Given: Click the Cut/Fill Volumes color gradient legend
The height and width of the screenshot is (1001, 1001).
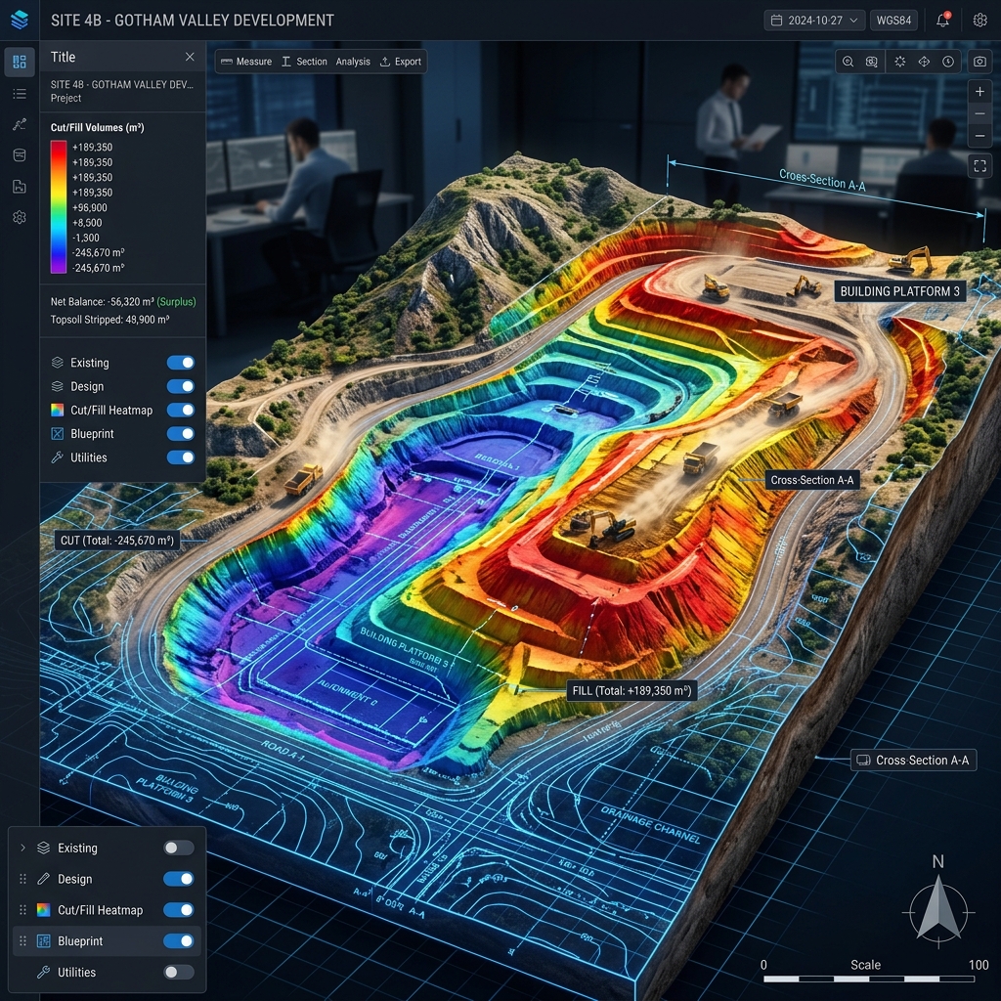Looking at the screenshot, I should point(58,206).
